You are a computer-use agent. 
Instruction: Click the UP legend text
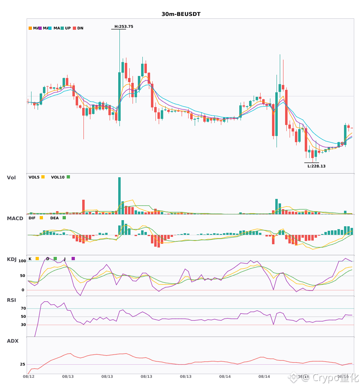pyautogui.click(x=68, y=28)
